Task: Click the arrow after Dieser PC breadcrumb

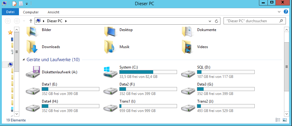Action: pyautogui.click(x=66, y=21)
